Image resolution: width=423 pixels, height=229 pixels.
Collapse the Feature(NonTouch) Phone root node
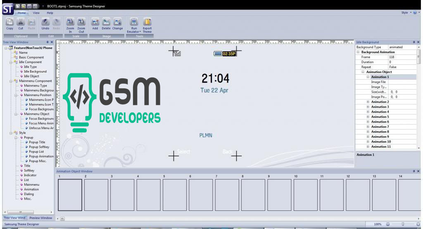click(x=6, y=48)
